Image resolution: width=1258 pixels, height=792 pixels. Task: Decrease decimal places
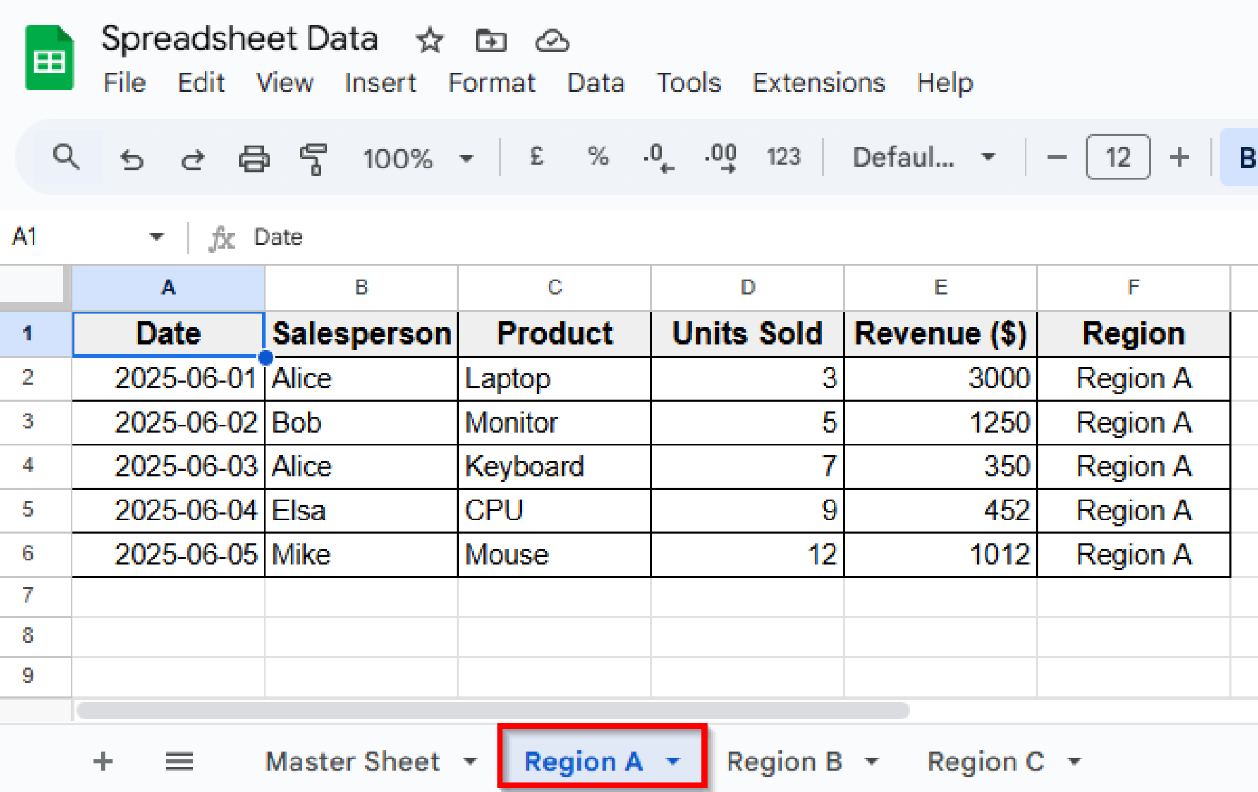coord(659,158)
